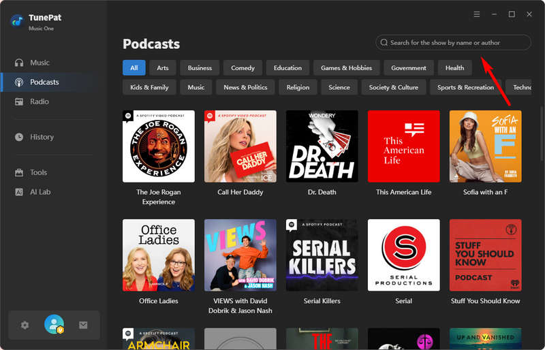This screenshot has height=350, width=545.
Task: Open the Music section headphones icon
Action: point(19,63)
